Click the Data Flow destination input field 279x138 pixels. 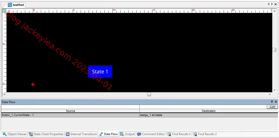click(x=203, y=107)
